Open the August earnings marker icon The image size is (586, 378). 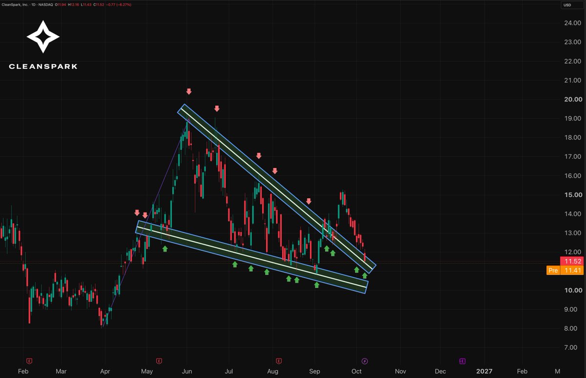[279, 361]
